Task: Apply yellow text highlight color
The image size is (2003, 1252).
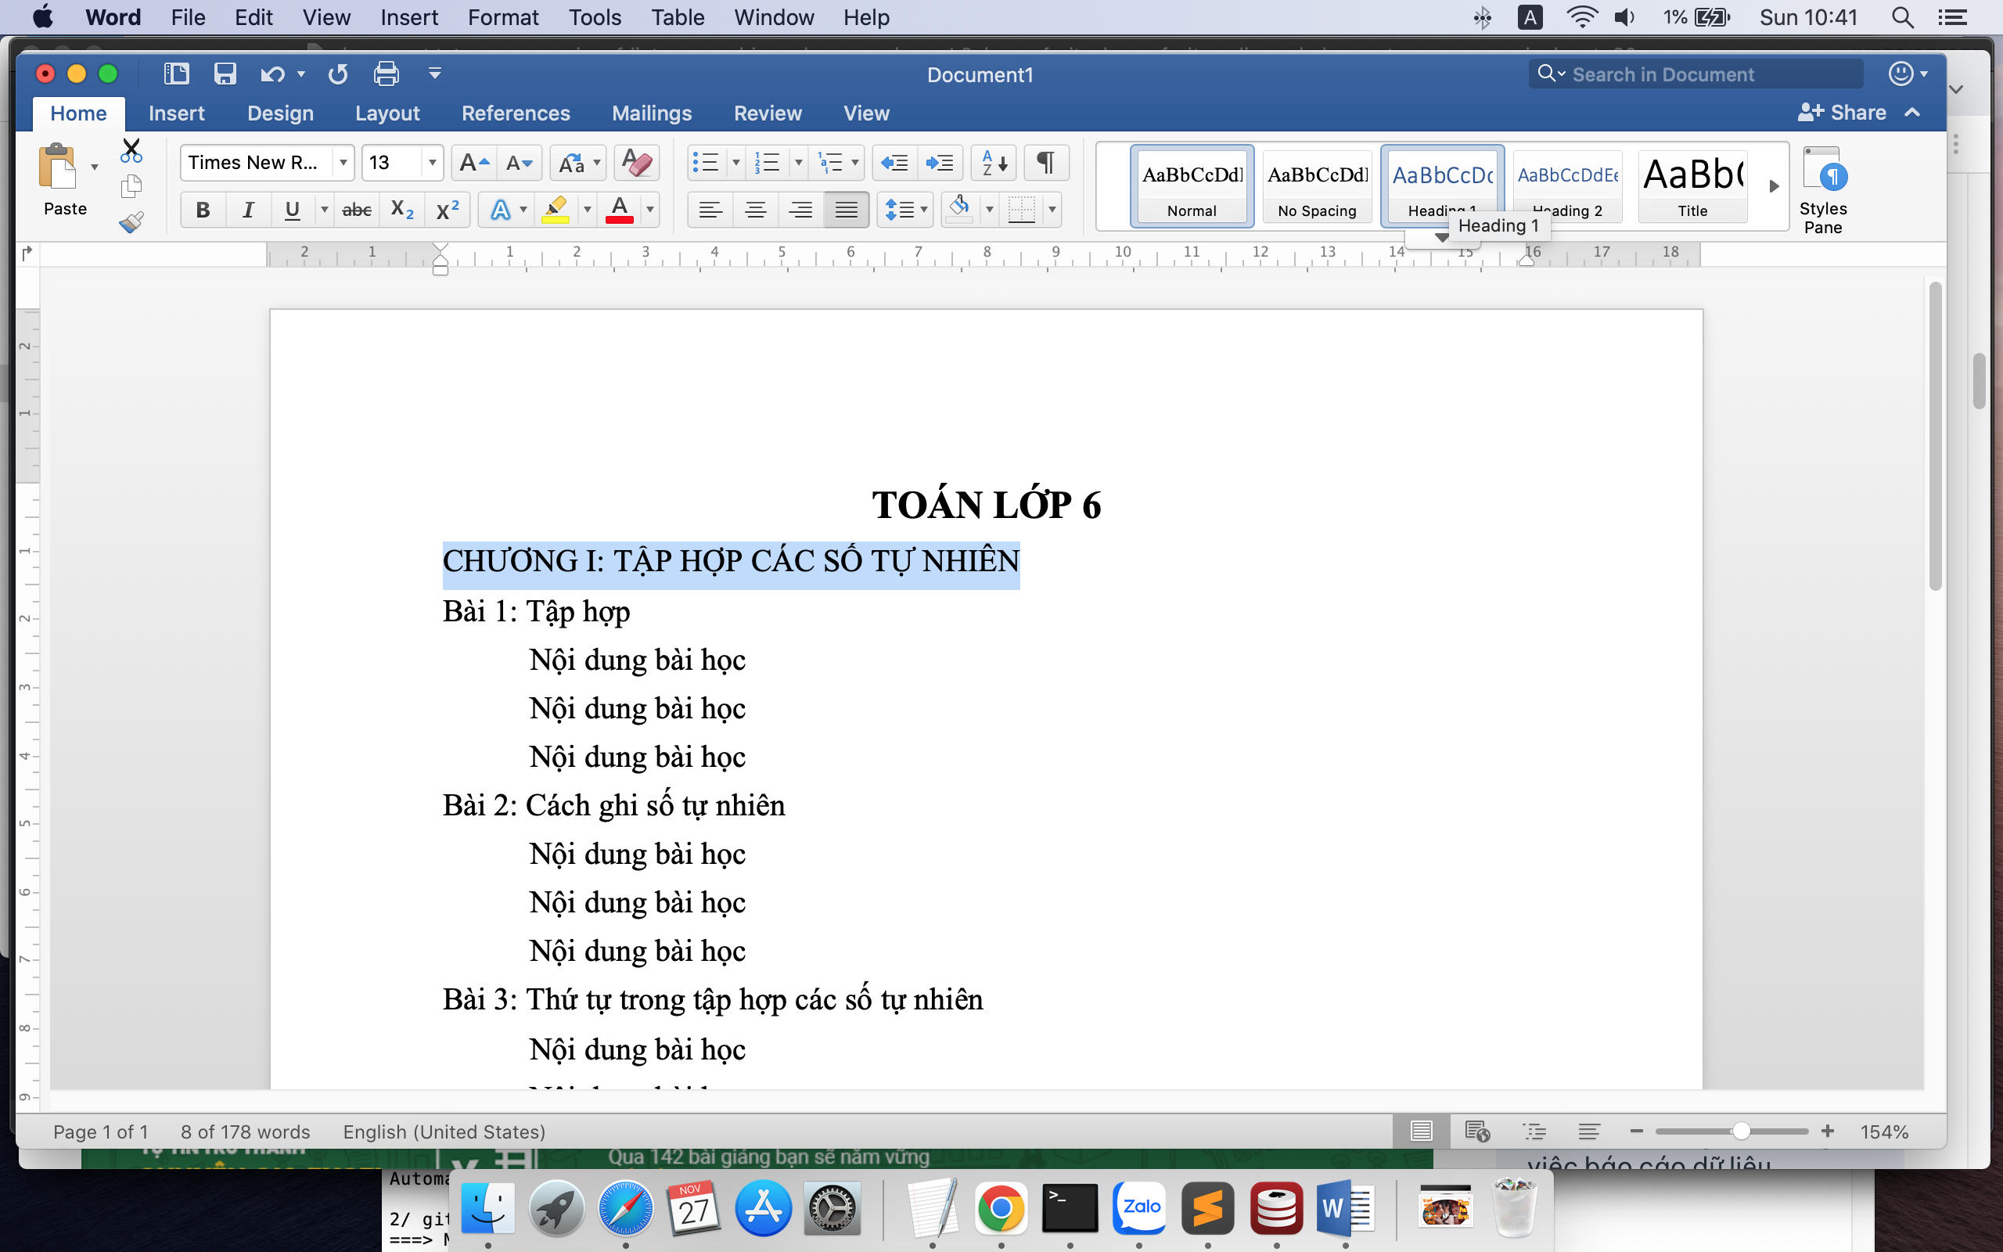Action: (555, 210)
